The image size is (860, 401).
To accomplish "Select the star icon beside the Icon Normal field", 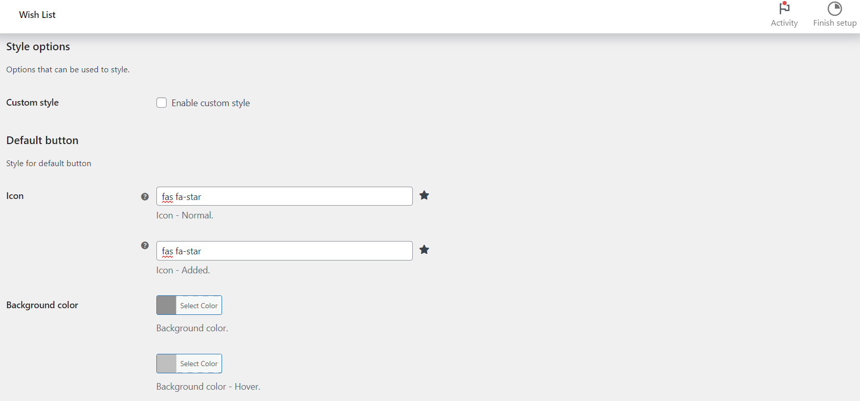I will 424,195.
